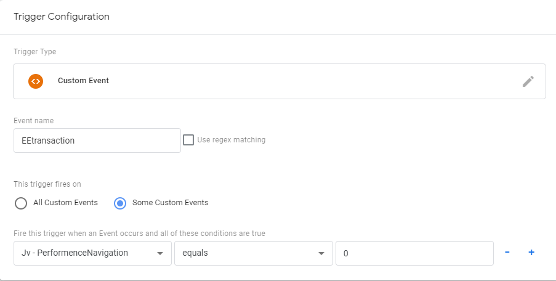Click the 'Fire this trigger when' description text
556x281 pixels.
click(x=139, y=234)
